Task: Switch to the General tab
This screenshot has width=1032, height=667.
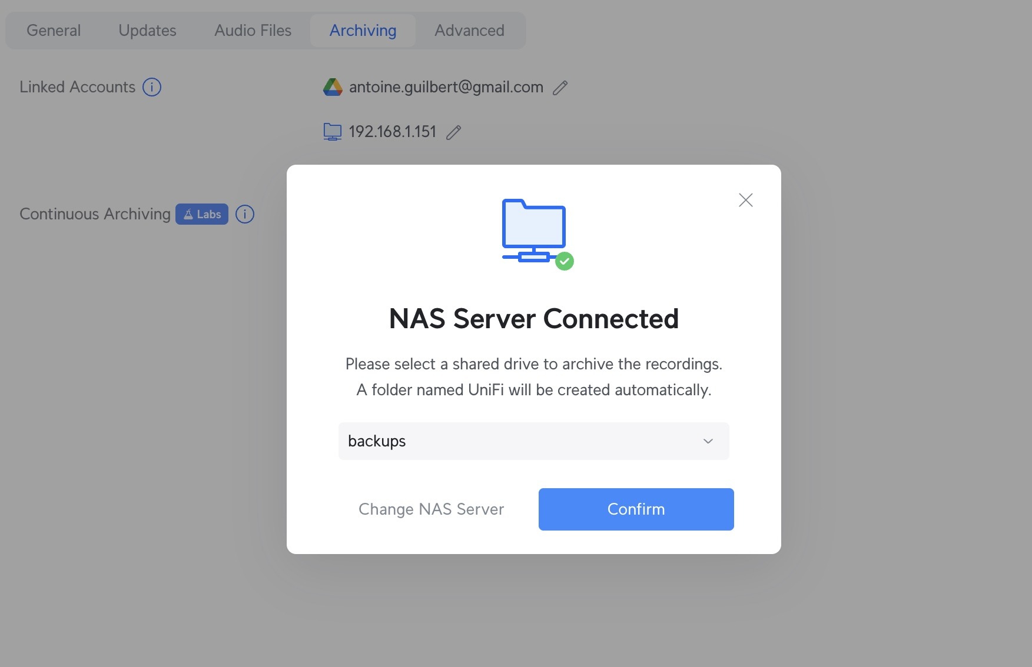Action: (x=54, y=31)
